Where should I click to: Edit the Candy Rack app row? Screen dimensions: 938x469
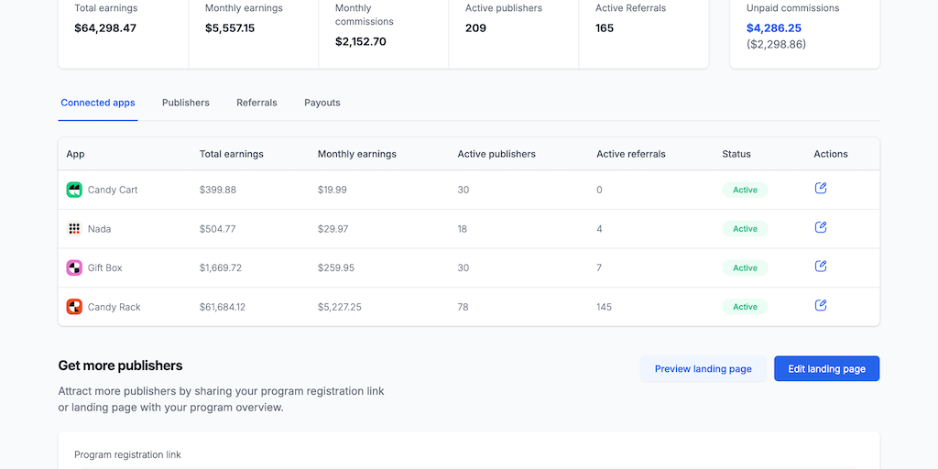point(821,305)
